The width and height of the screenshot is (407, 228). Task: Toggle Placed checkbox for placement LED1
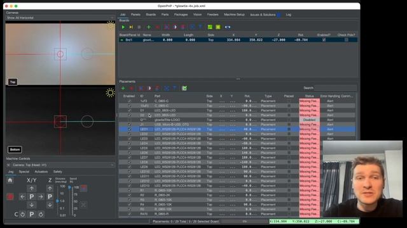(x=289, y=129)
